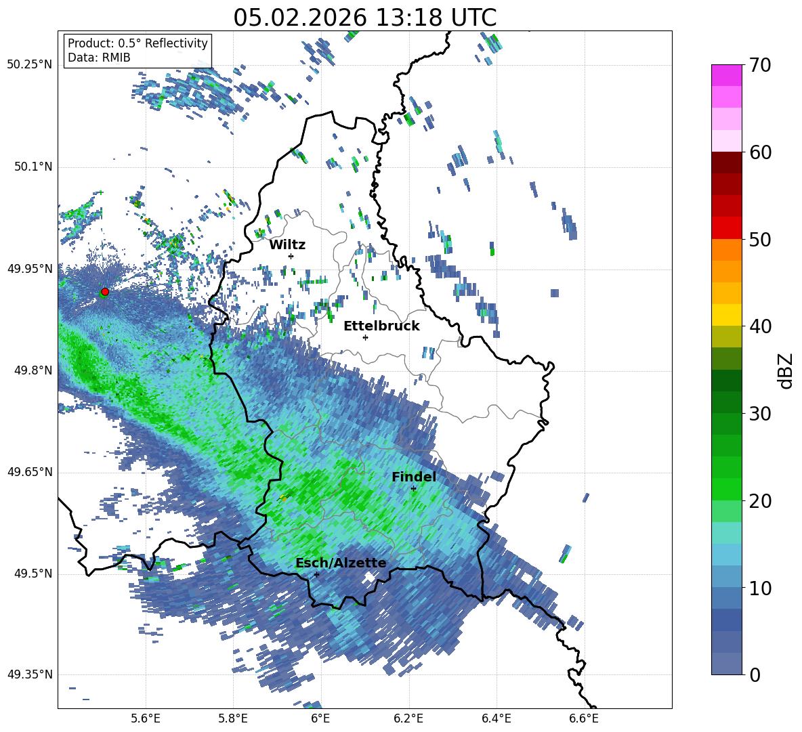Click the Wiltz location cross marker
Image resolution: width=802 pixels, height=732 pixels.
(x=291, y=256)
